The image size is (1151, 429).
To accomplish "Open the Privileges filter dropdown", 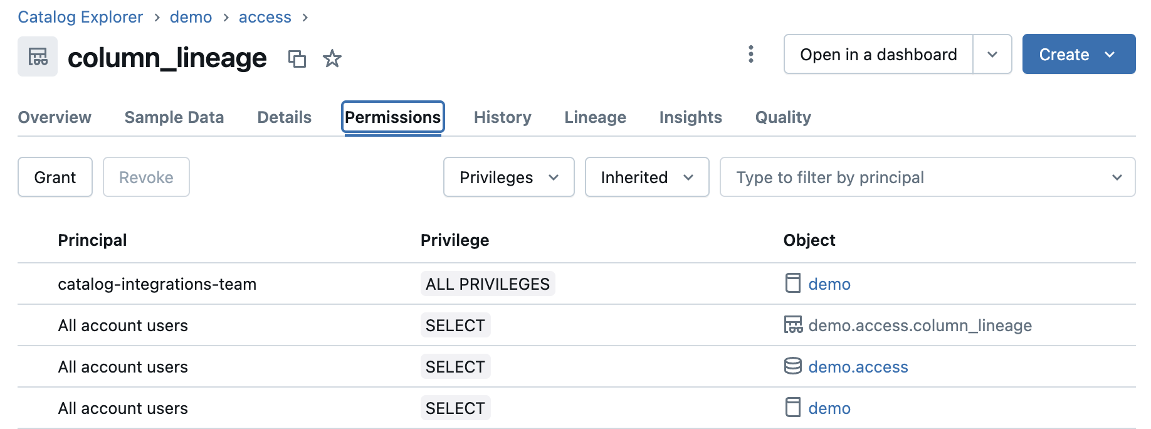I will tap(508, 177).
